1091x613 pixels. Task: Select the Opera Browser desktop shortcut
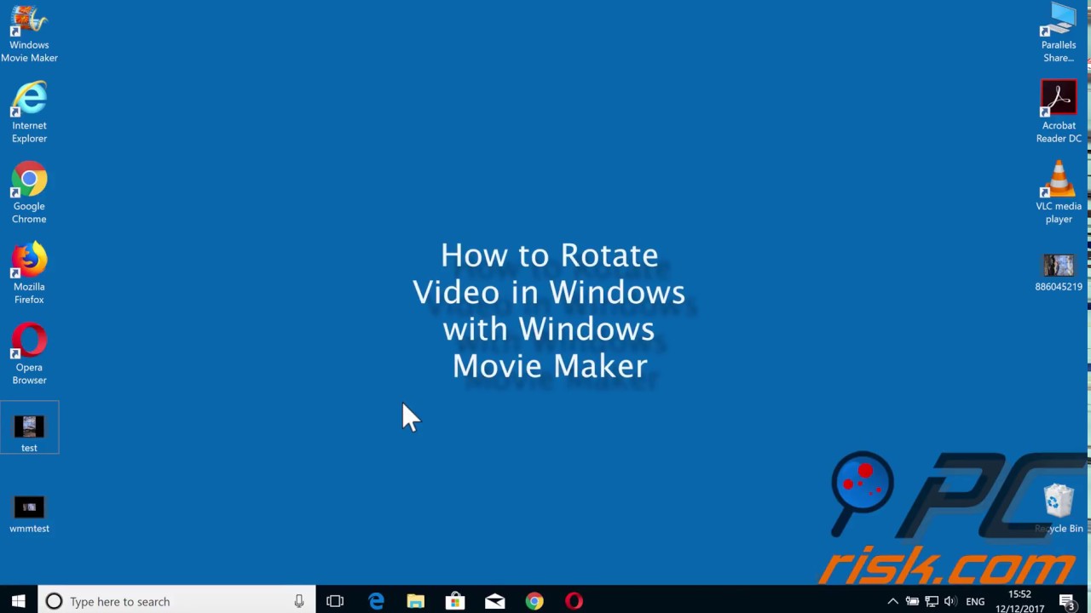click(x=29, y=354)
